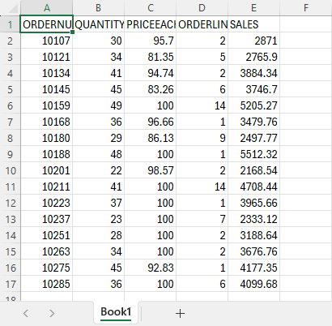The width and height of the screenshot is (332, 326).
Task: Select cell with order number 10211
Action: 47,187
